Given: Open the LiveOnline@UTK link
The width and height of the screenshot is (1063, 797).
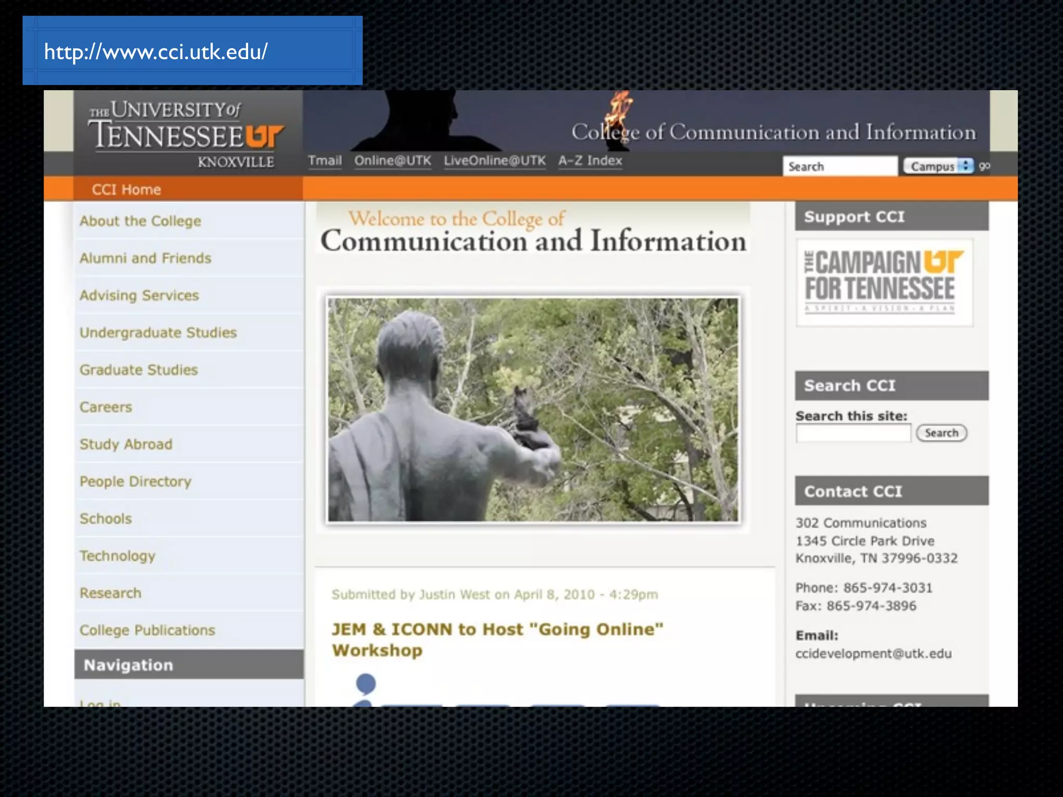Looking at the screenshot, I should pyautogui.click(x=495, y=160).
